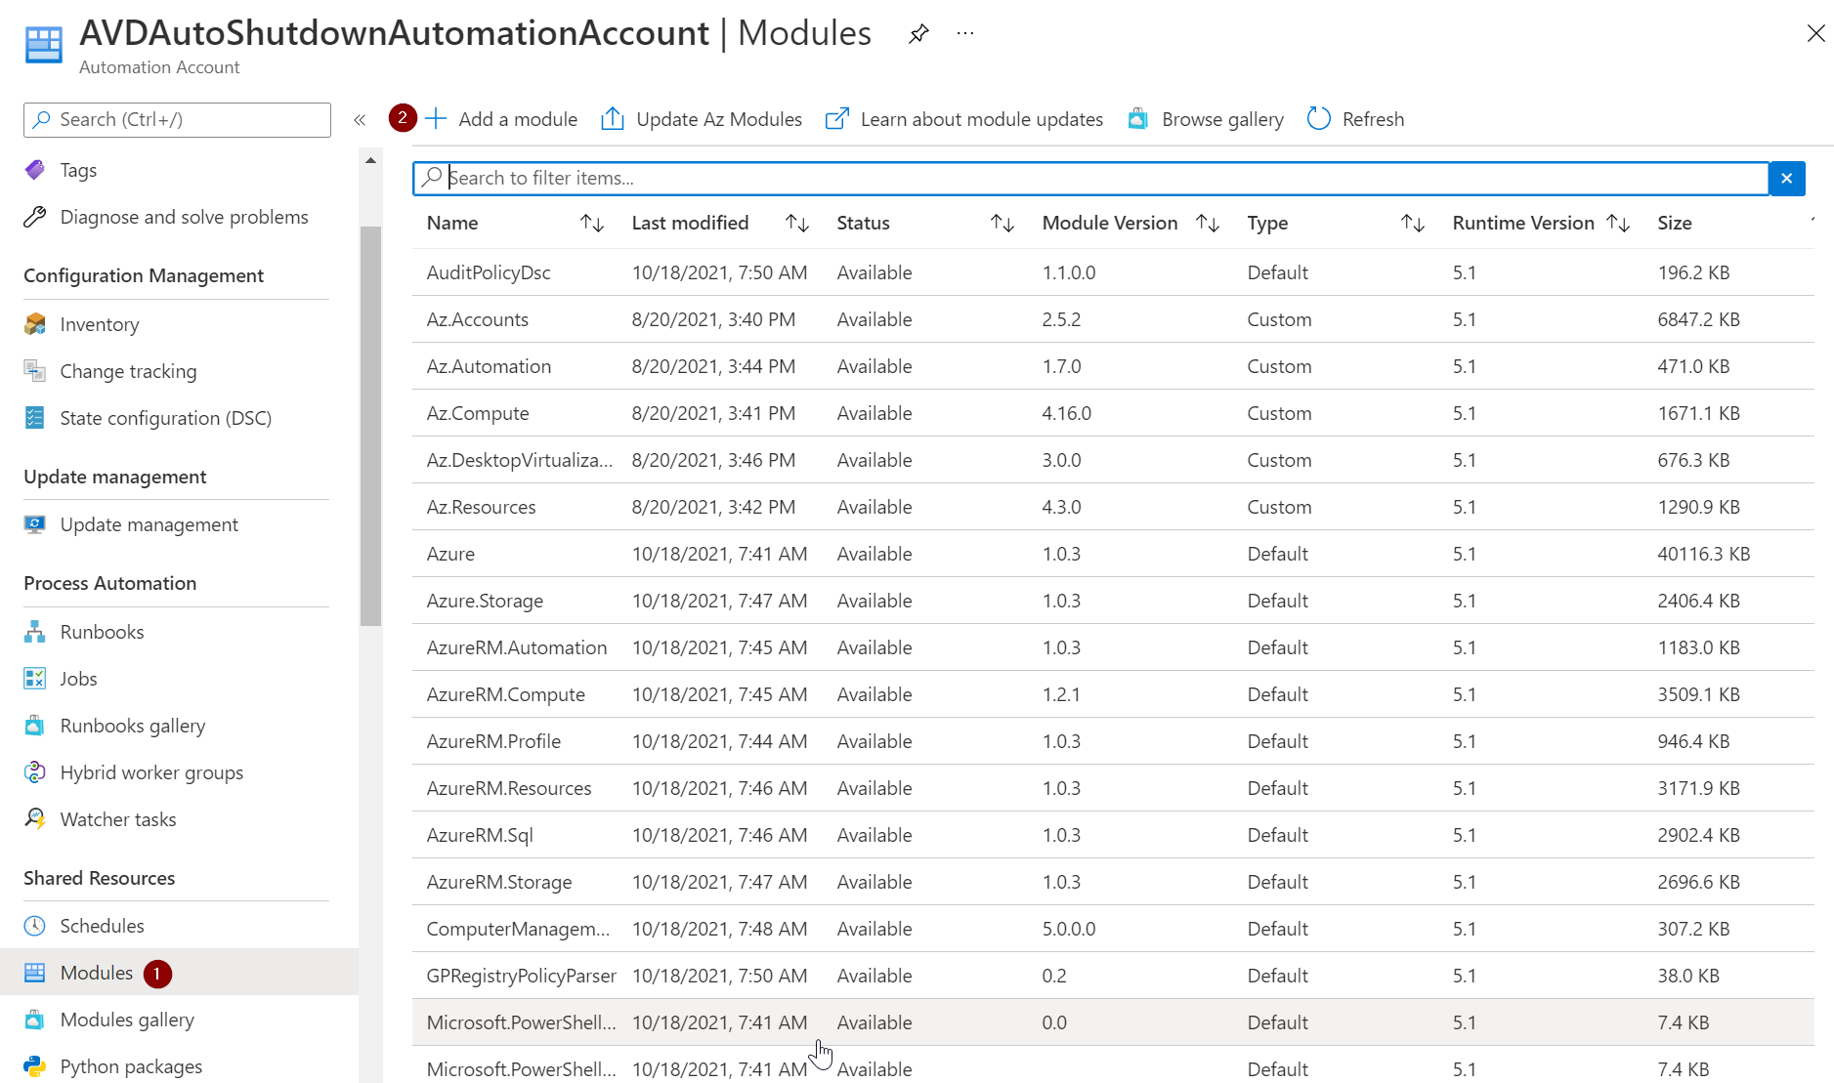Sort by Type column arrows
The height and width of the screenshot is (1083, 1834).
pyautogui.click(x=1413, y=224)
